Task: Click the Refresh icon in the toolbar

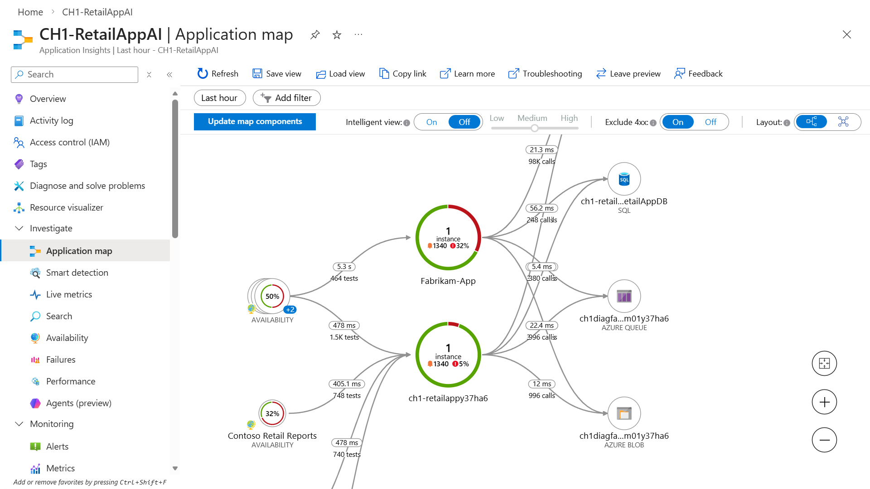Action: (202, 73)
